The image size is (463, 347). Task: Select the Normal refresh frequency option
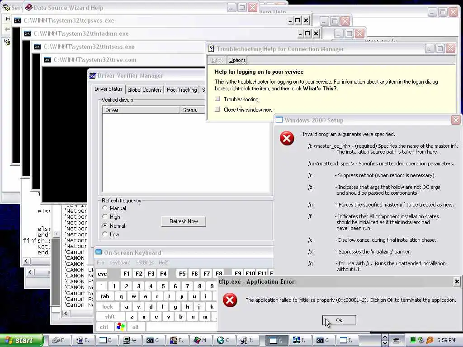113,225
